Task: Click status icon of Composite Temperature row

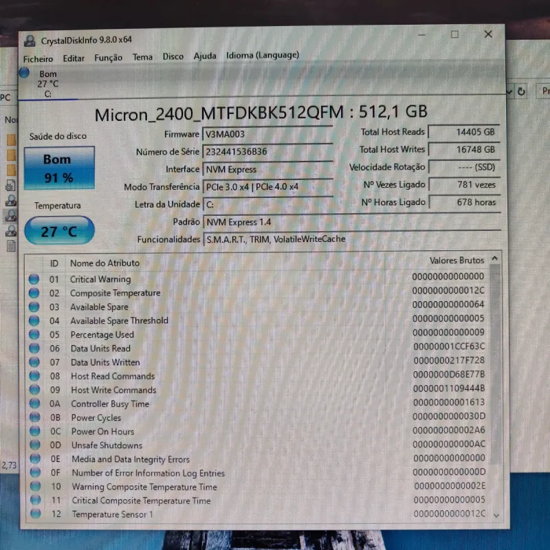Action: 34,293
